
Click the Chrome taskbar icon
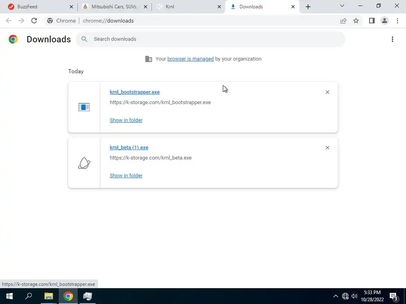[68, 296]
